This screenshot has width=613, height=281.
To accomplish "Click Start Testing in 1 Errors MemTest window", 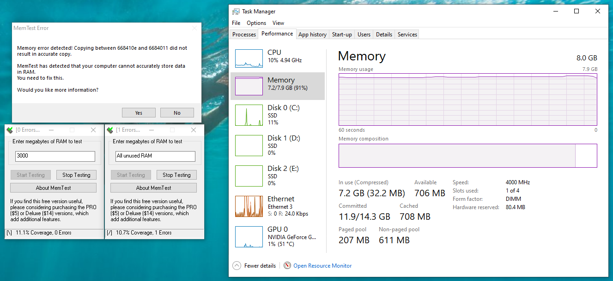I will tap(131, 175).
